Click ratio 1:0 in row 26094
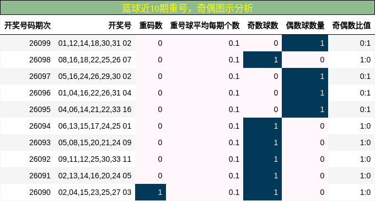The height and width of the screenshot is (201, 375). [x=365, y=126]
